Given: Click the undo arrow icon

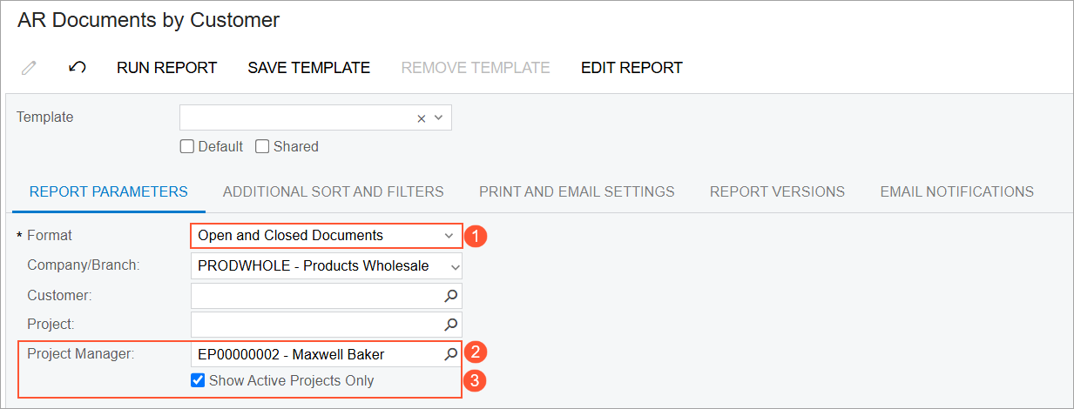Looking at the screenshot, I should tap(77, 68).
